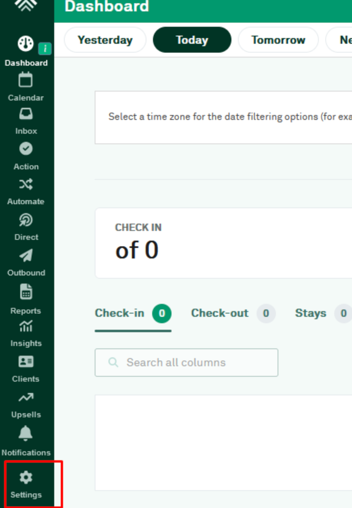Screen dimensions: 352x508
Task: Click the CHECK IN card heading
Action: pos(138,228)
